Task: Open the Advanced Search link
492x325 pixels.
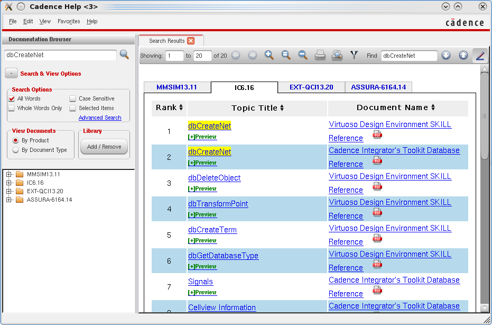Action: point(100,118)
